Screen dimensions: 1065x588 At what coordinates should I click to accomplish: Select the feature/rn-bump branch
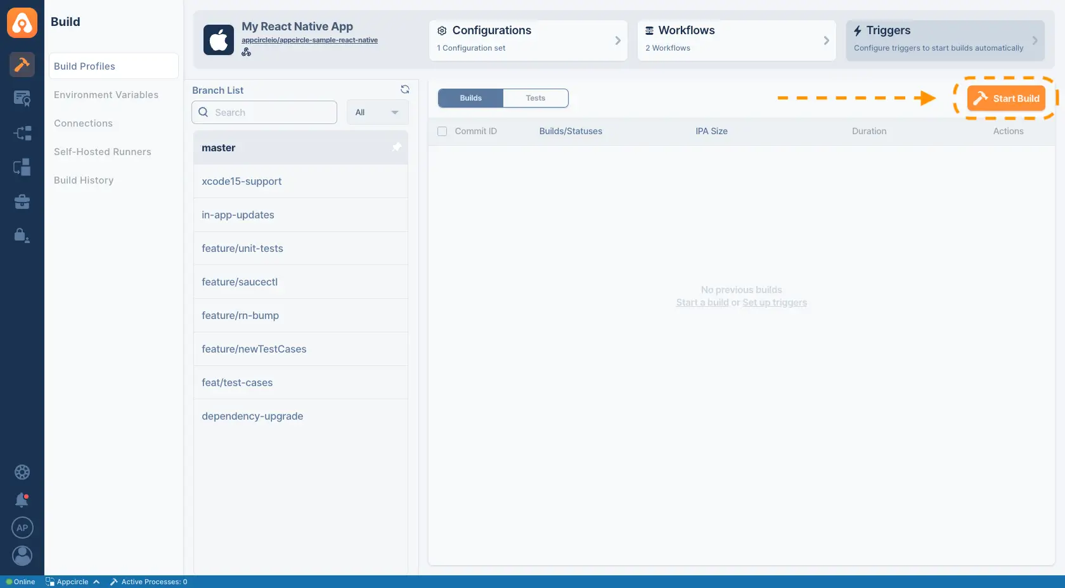tap(300, 315)
